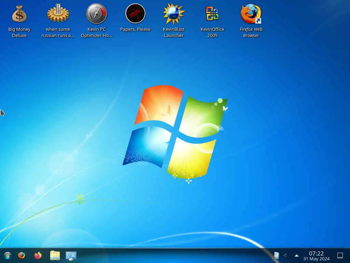Click the '31 May 2024' date text

316,259
